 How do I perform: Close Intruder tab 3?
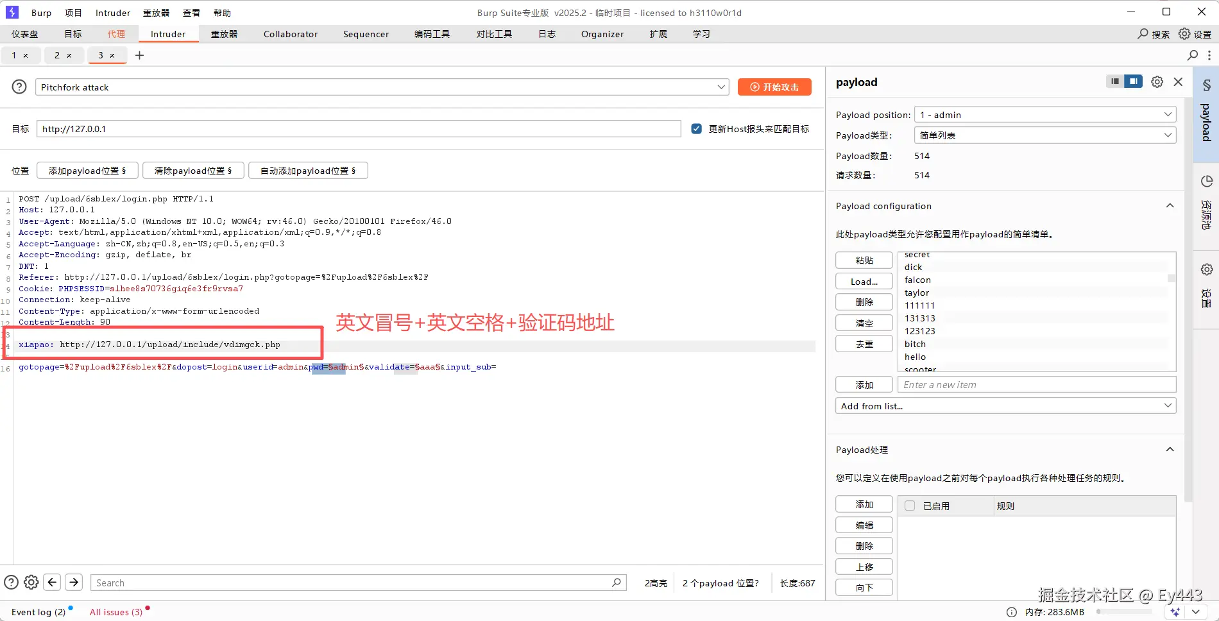click(112, 56)
